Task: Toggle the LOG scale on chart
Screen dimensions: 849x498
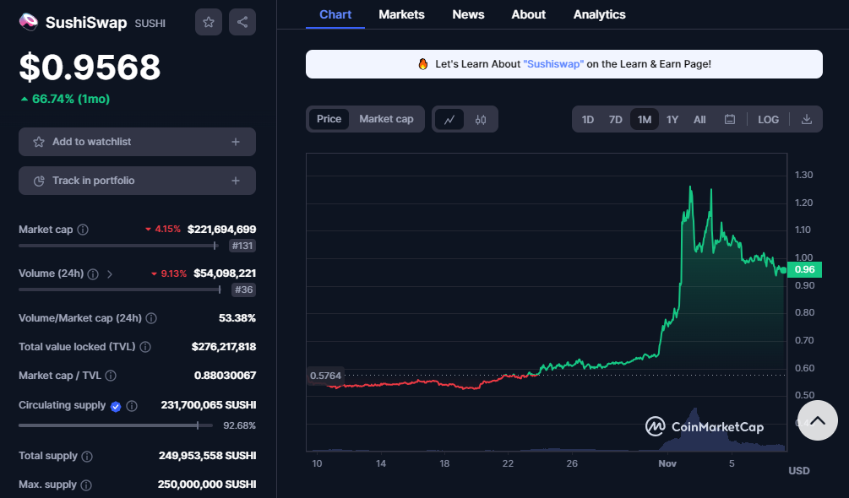Action: 768,120
